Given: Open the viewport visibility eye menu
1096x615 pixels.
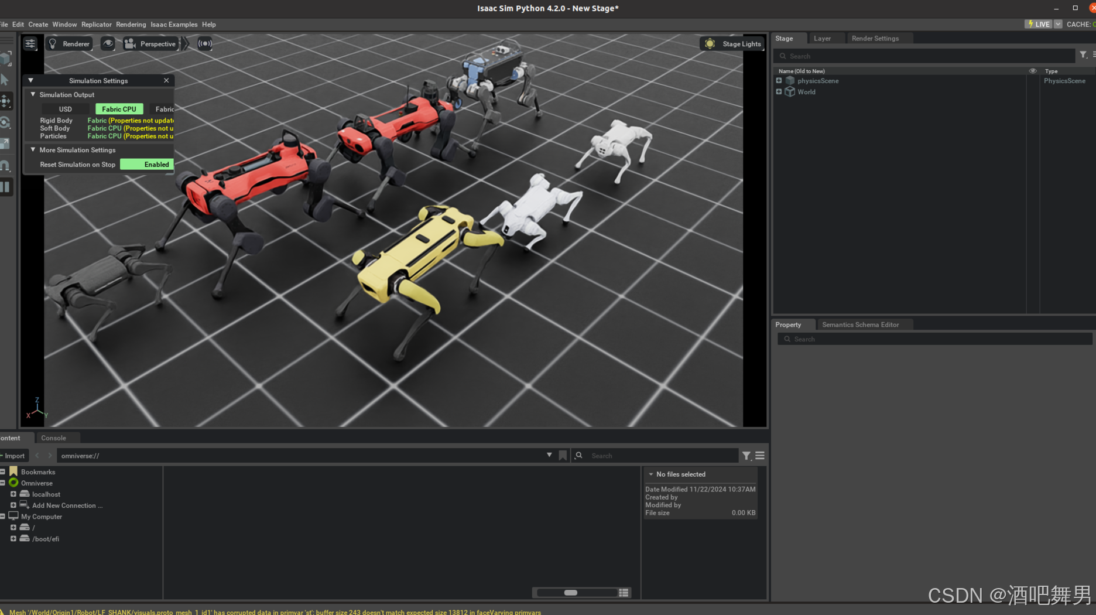Looking at the screenshot, I should pyautogui.click(x=108, y=44).
